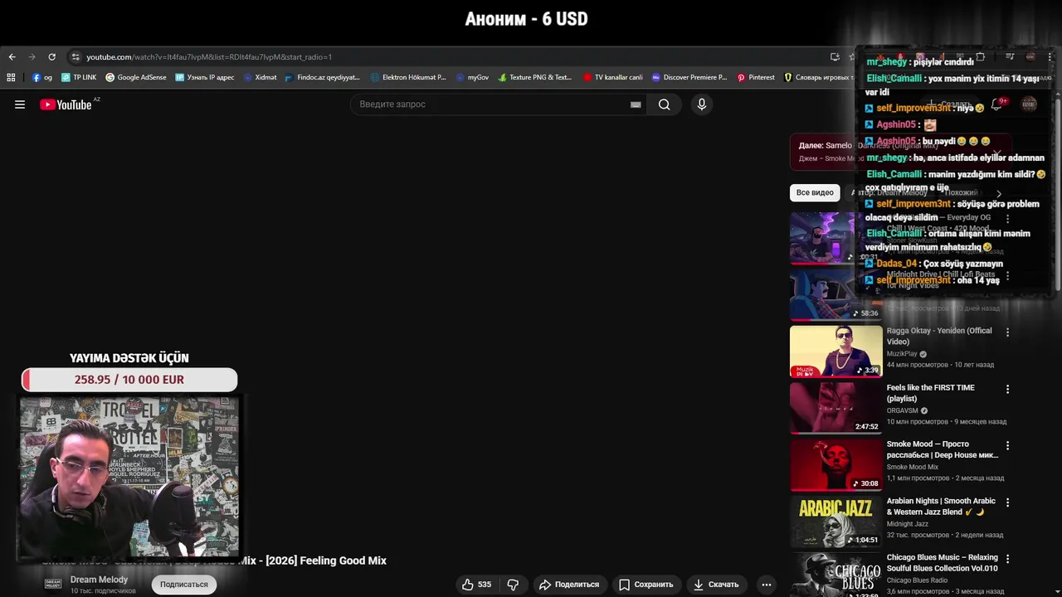Open the browser apps grid icon
This screenshot has height=597, width=1062.
click(x=11, y=77)
